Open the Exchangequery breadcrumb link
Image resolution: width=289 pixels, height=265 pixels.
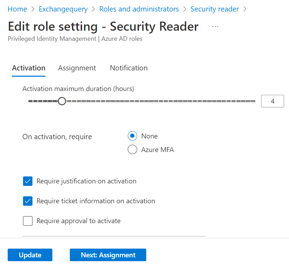[63, 9]
